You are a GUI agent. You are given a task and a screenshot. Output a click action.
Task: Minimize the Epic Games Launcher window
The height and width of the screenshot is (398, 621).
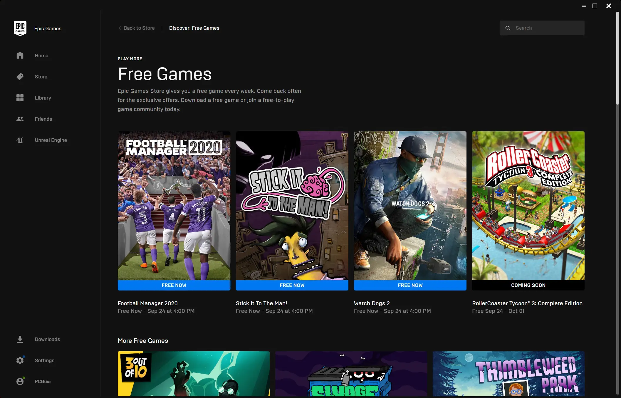point(584,6)
